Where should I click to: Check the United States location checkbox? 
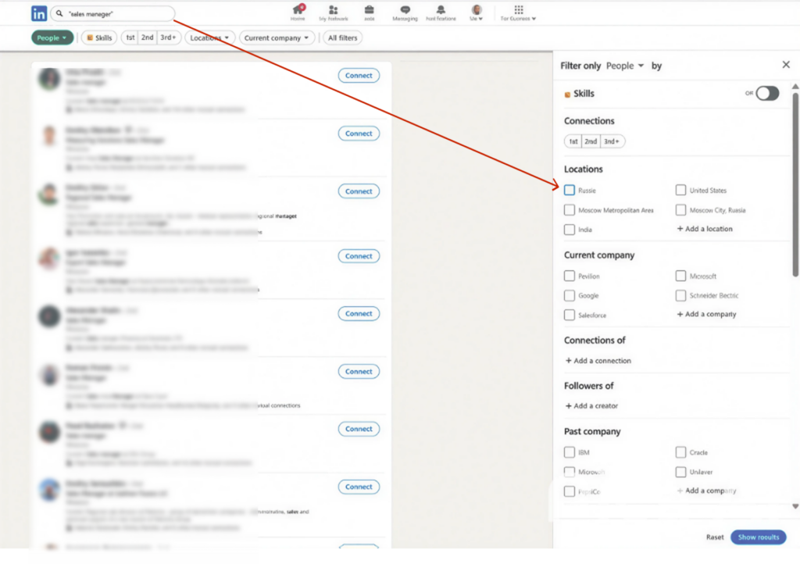681,190
